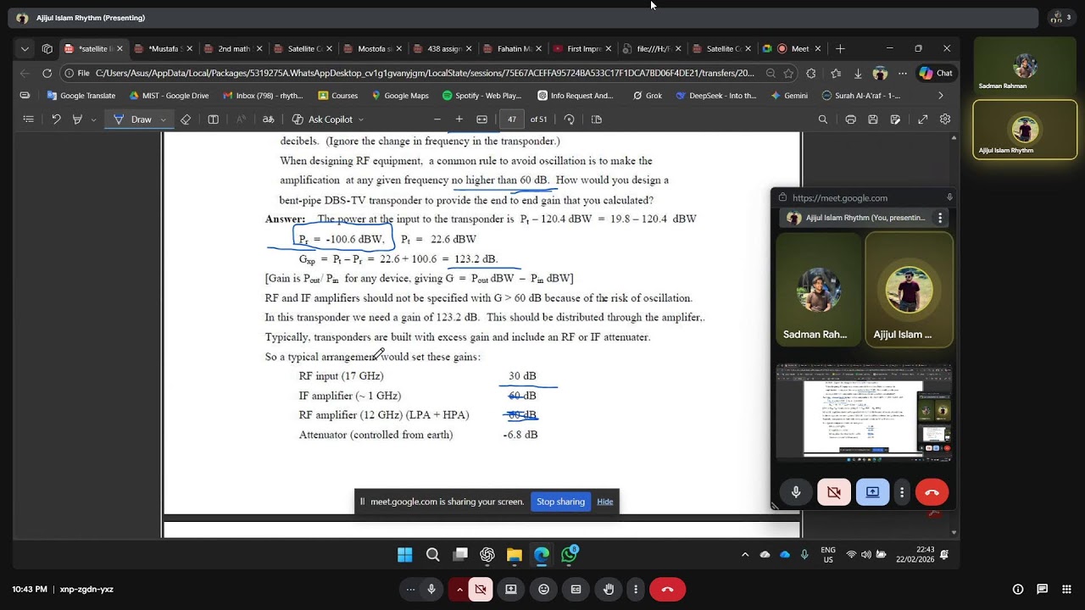Screen dimensions: 1085x610
Task: Select the Erase tool in PDF toolbar
Action: tap(186, 119)
